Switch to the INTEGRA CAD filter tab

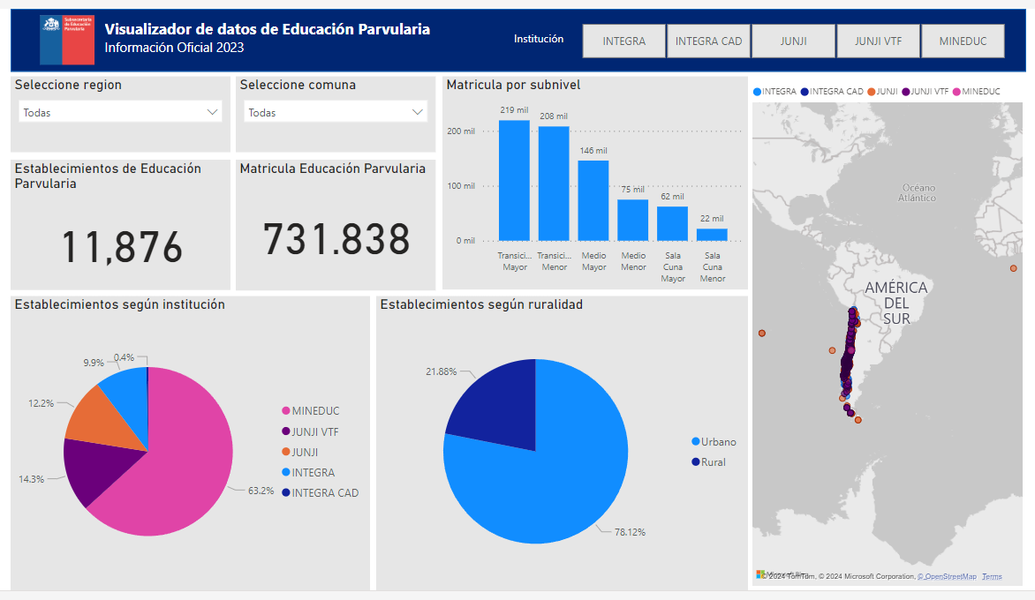[708, 41]
